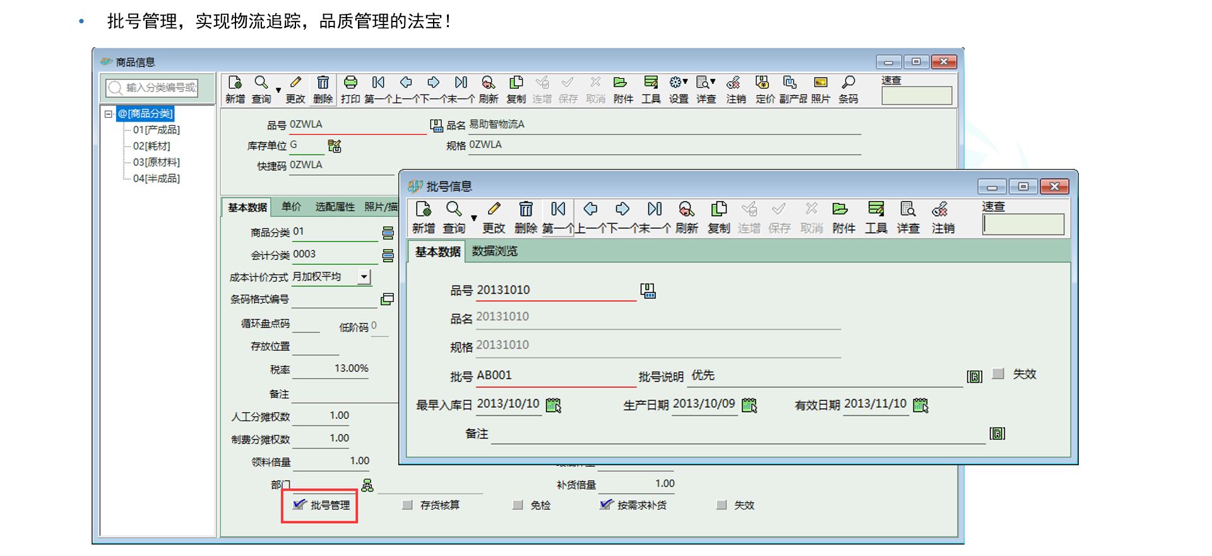Image resolution: width=1212 pixels, height=556 pixels.
Task: Enable the 存货核算 checkbox
Action: 408,505
